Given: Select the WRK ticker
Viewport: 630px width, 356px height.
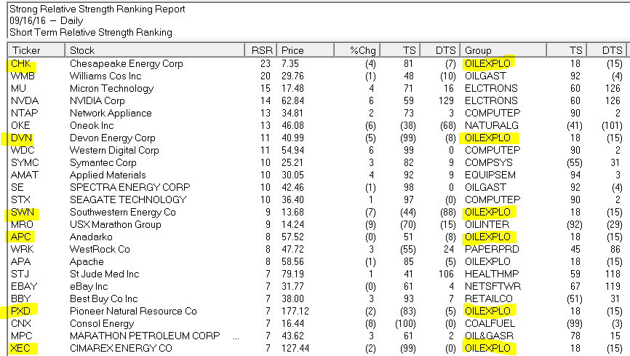Looking at the screenshot, I should pyautogui.click(x=23, y=250).
